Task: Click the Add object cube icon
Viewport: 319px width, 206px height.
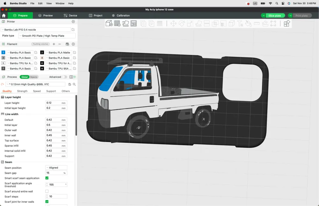Action: pyautogui.click(x=109, y=23)
